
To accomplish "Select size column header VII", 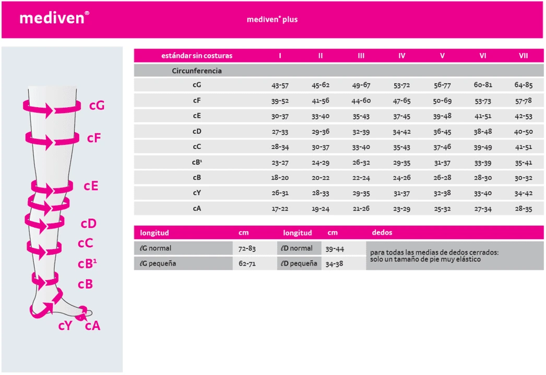I will pos(524,56).
